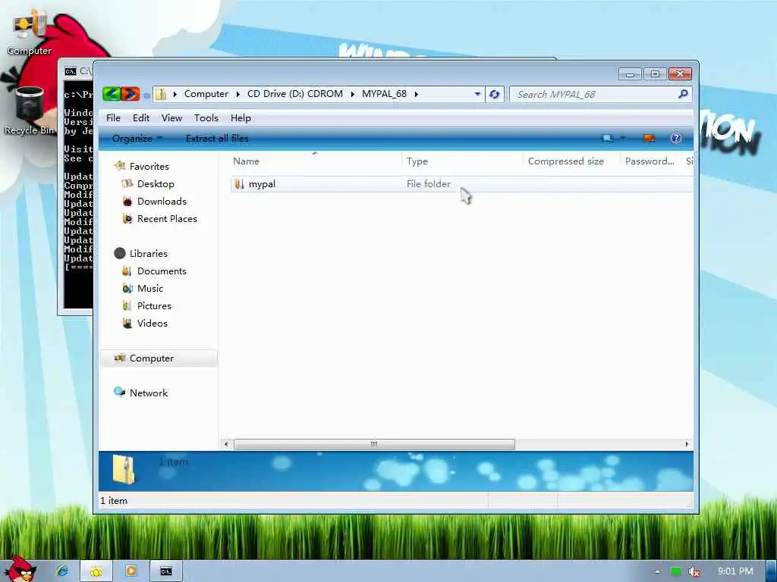Open the Organize dropdown
Viewport: 777px width, 582px height.
[137, 139]
